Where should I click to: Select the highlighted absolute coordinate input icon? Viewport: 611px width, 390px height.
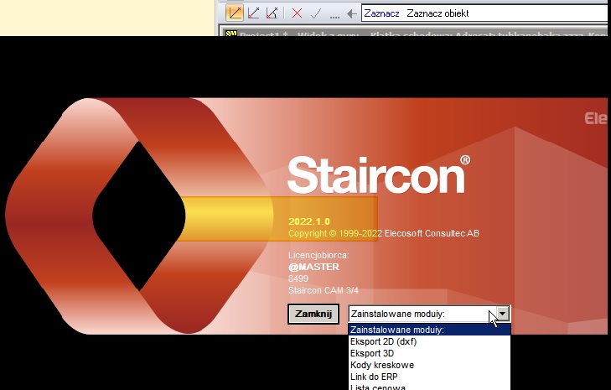pyautogui.click(x=235, y=13)
